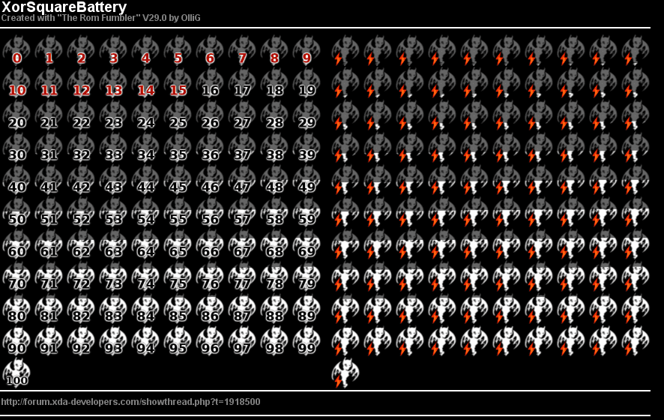This screenshot has height=420, width=664.
Task: Select battery icon 45
Action: pos(178,180)
